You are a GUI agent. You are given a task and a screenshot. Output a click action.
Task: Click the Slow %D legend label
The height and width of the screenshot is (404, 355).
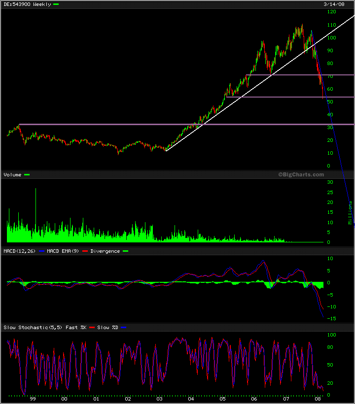(108, 328)
